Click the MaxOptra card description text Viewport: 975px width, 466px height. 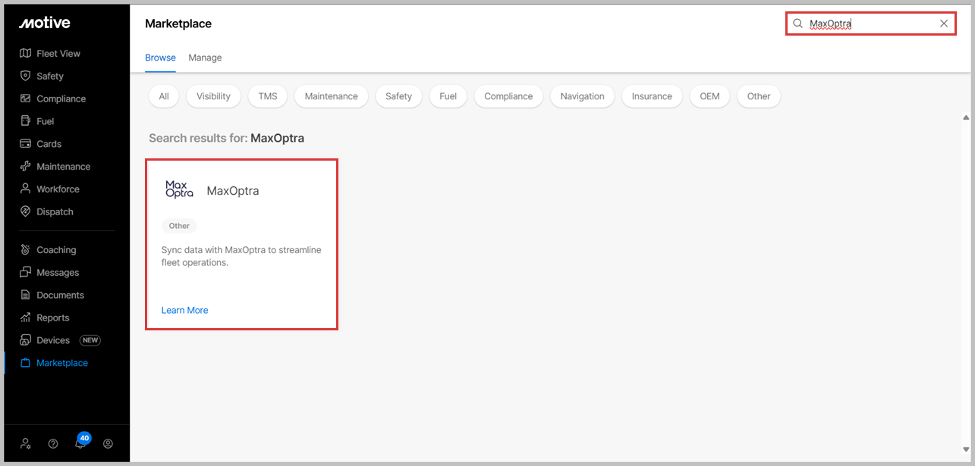[241, 256]
